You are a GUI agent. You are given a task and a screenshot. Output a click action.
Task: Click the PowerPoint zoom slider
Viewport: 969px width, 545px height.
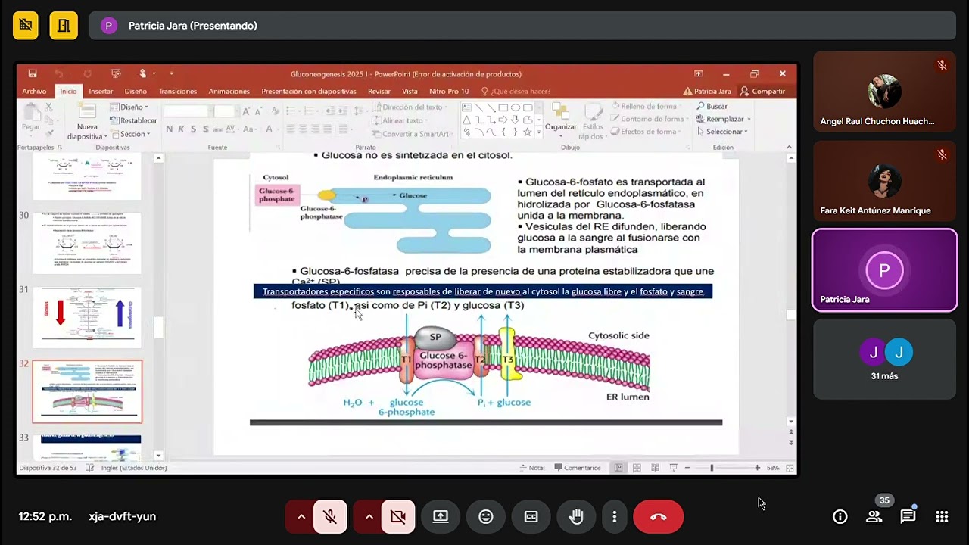(x=722, y=468)
